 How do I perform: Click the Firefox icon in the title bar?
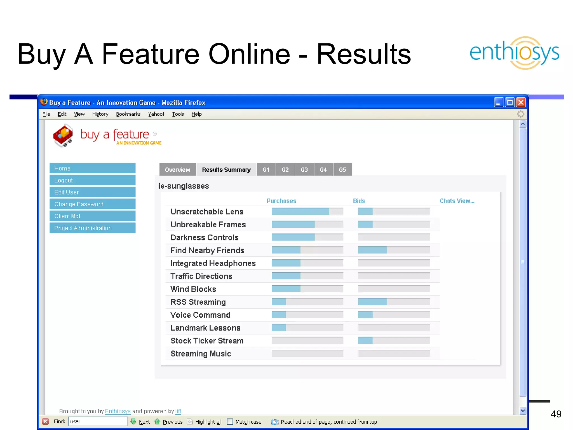coord(44,102)
